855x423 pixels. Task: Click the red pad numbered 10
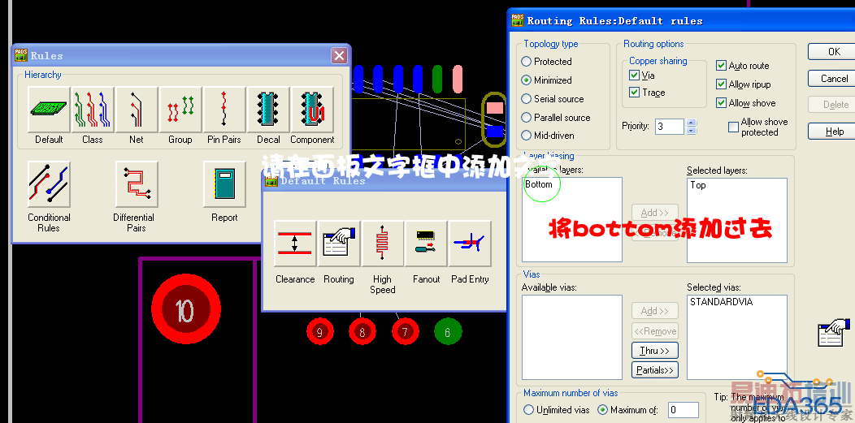pyautogui.click(x=185, y=309)
